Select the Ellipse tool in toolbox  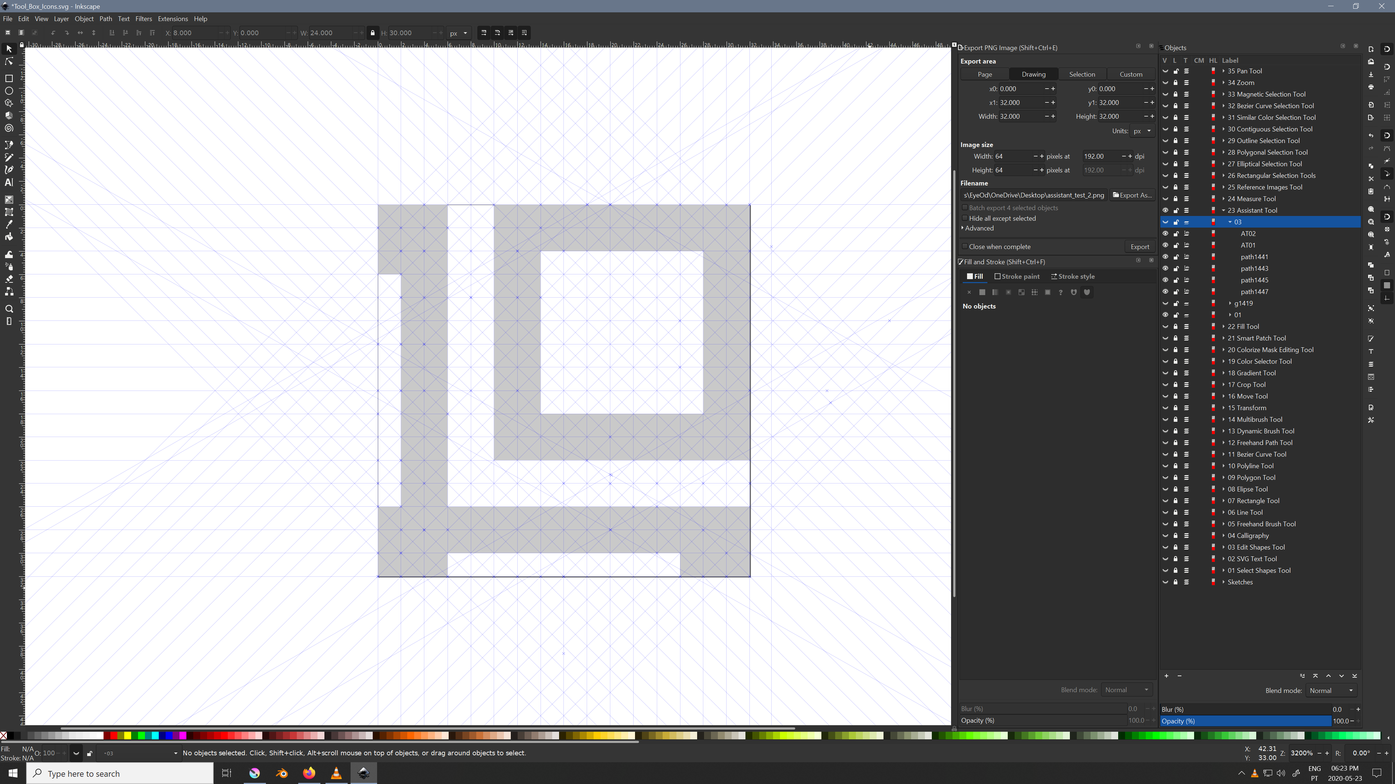9,91
